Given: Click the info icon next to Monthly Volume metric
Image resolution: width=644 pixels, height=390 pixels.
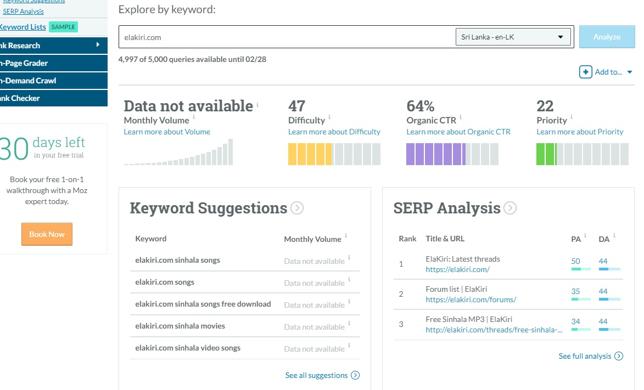Looking at the screenshot, I should (194, 117).
